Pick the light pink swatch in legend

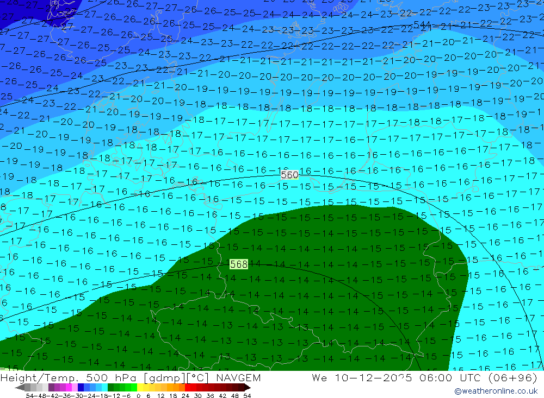coord(75,388)
